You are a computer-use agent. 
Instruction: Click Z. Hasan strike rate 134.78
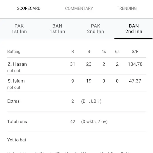[135, 64]
